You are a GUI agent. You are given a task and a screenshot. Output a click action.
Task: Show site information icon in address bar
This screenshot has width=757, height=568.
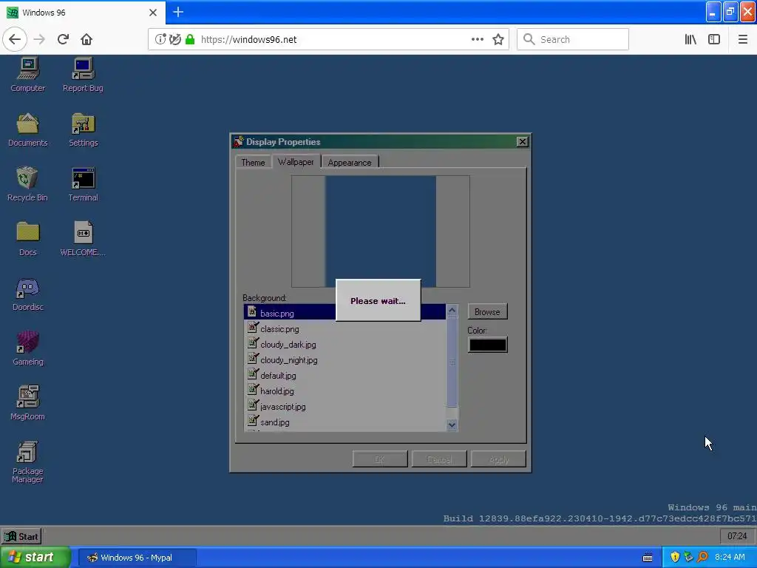(x=160, y=39)
